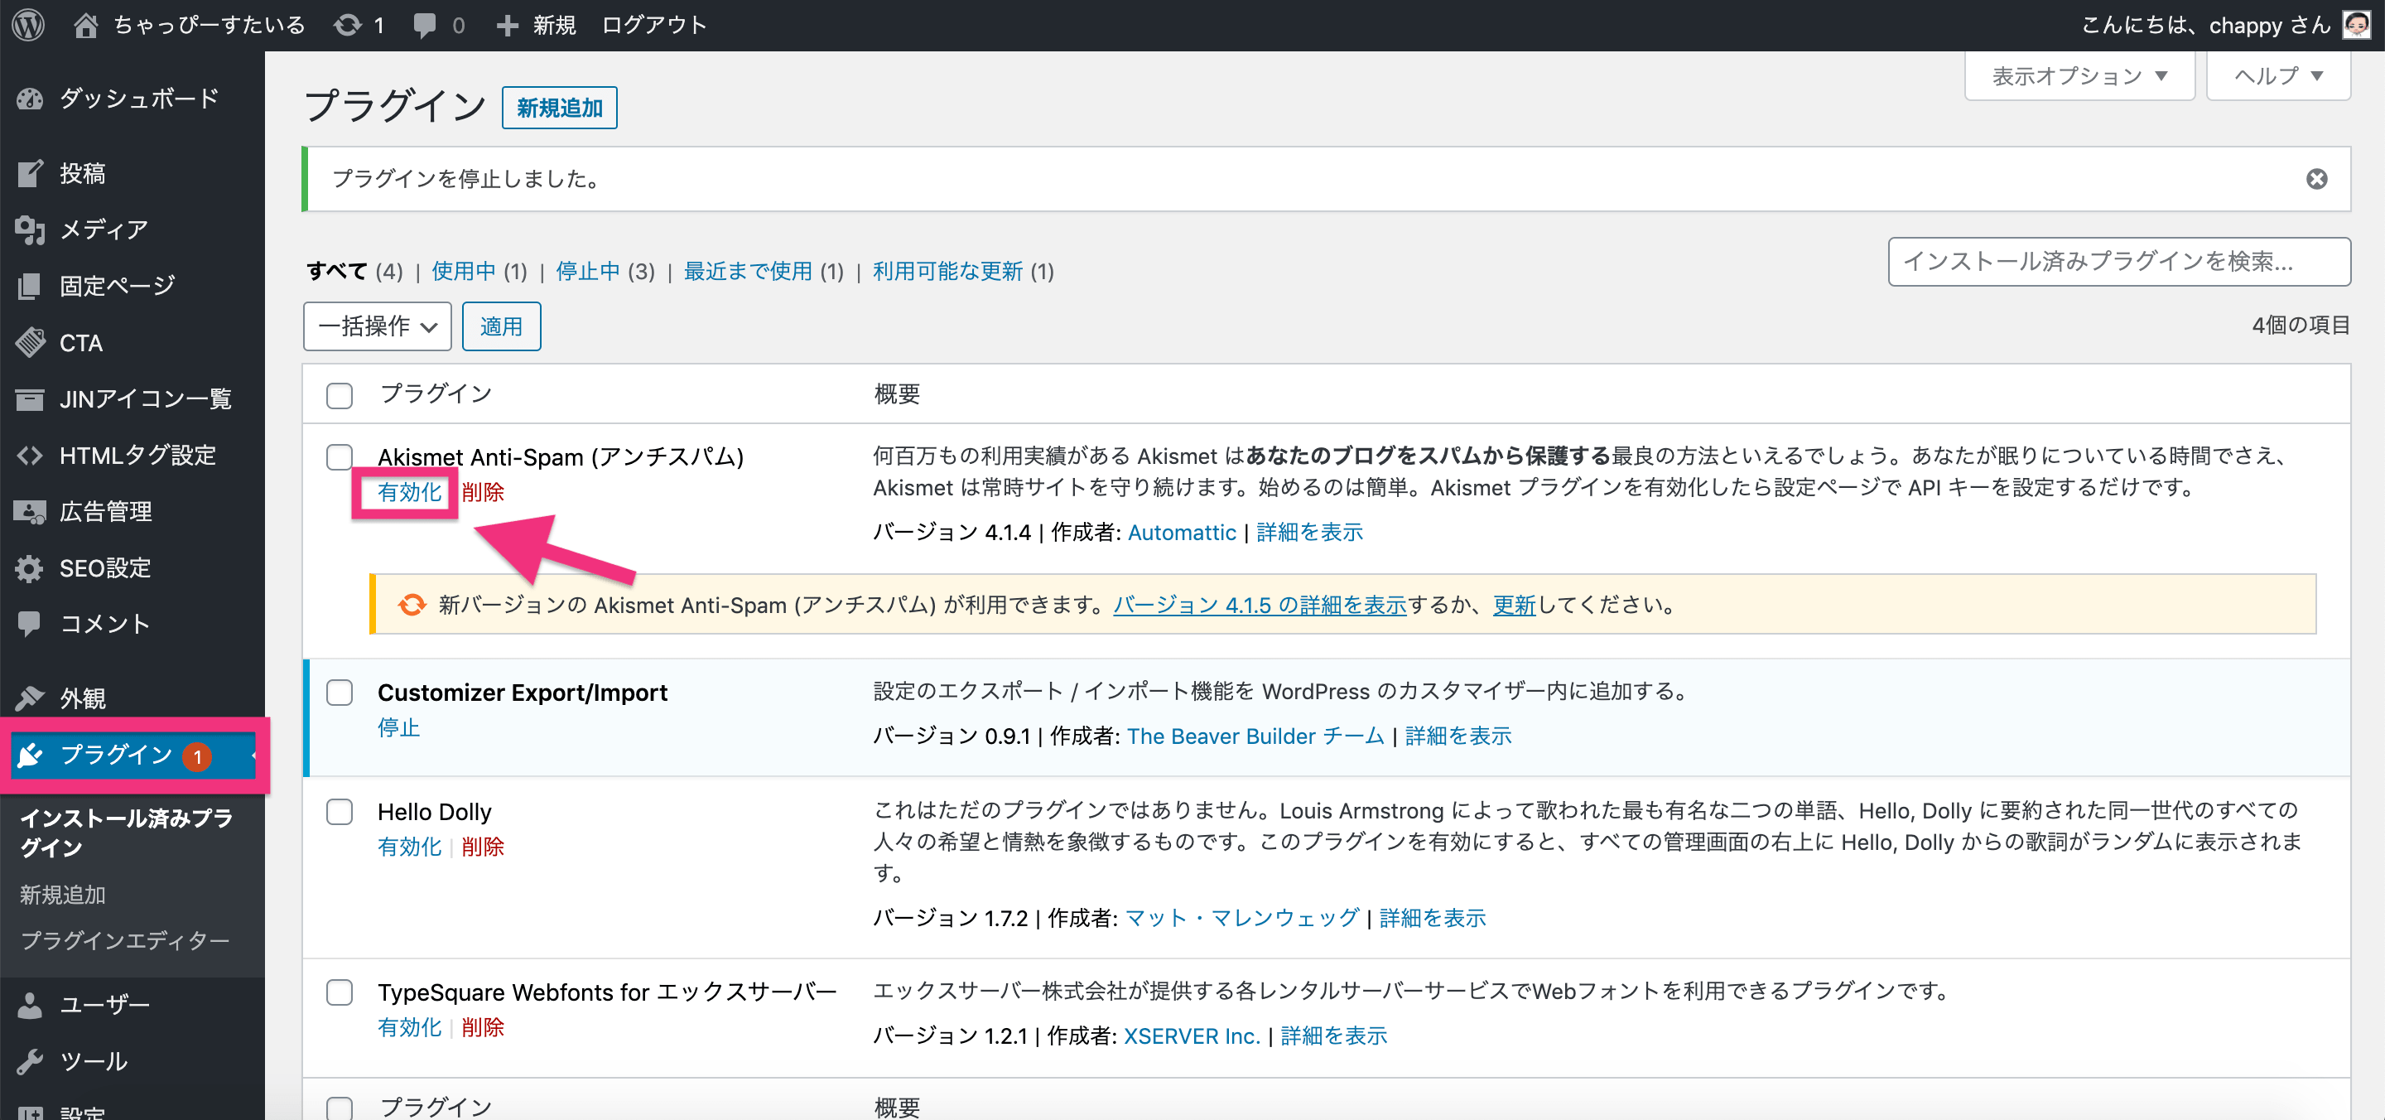Check the Hello Dolly checkbox
The height and width of the screenshot is (1120, 2385).
coord(340,812)
